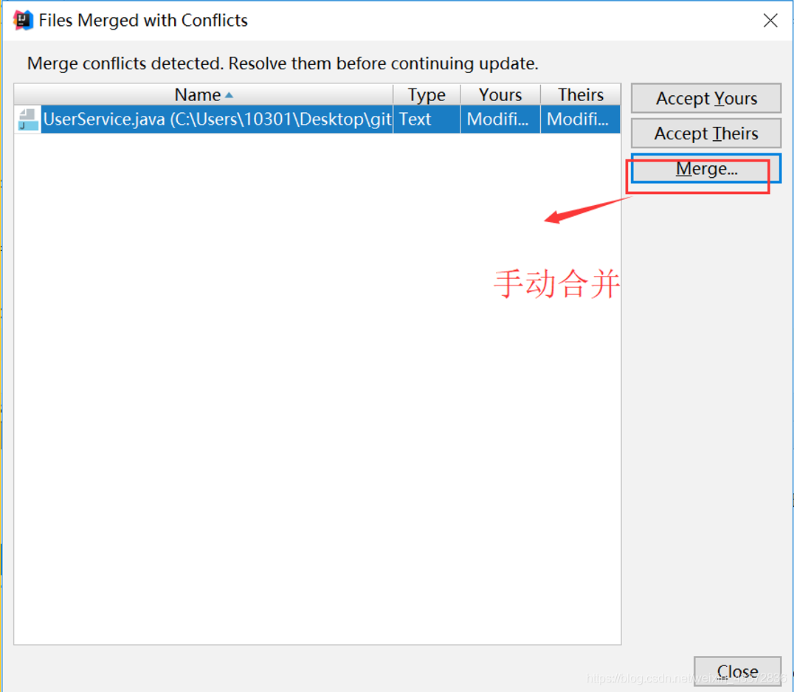Click the IntelliJ icon in title bar
Viewport: 794px width, 692px height.
click(x=23, y=20)
